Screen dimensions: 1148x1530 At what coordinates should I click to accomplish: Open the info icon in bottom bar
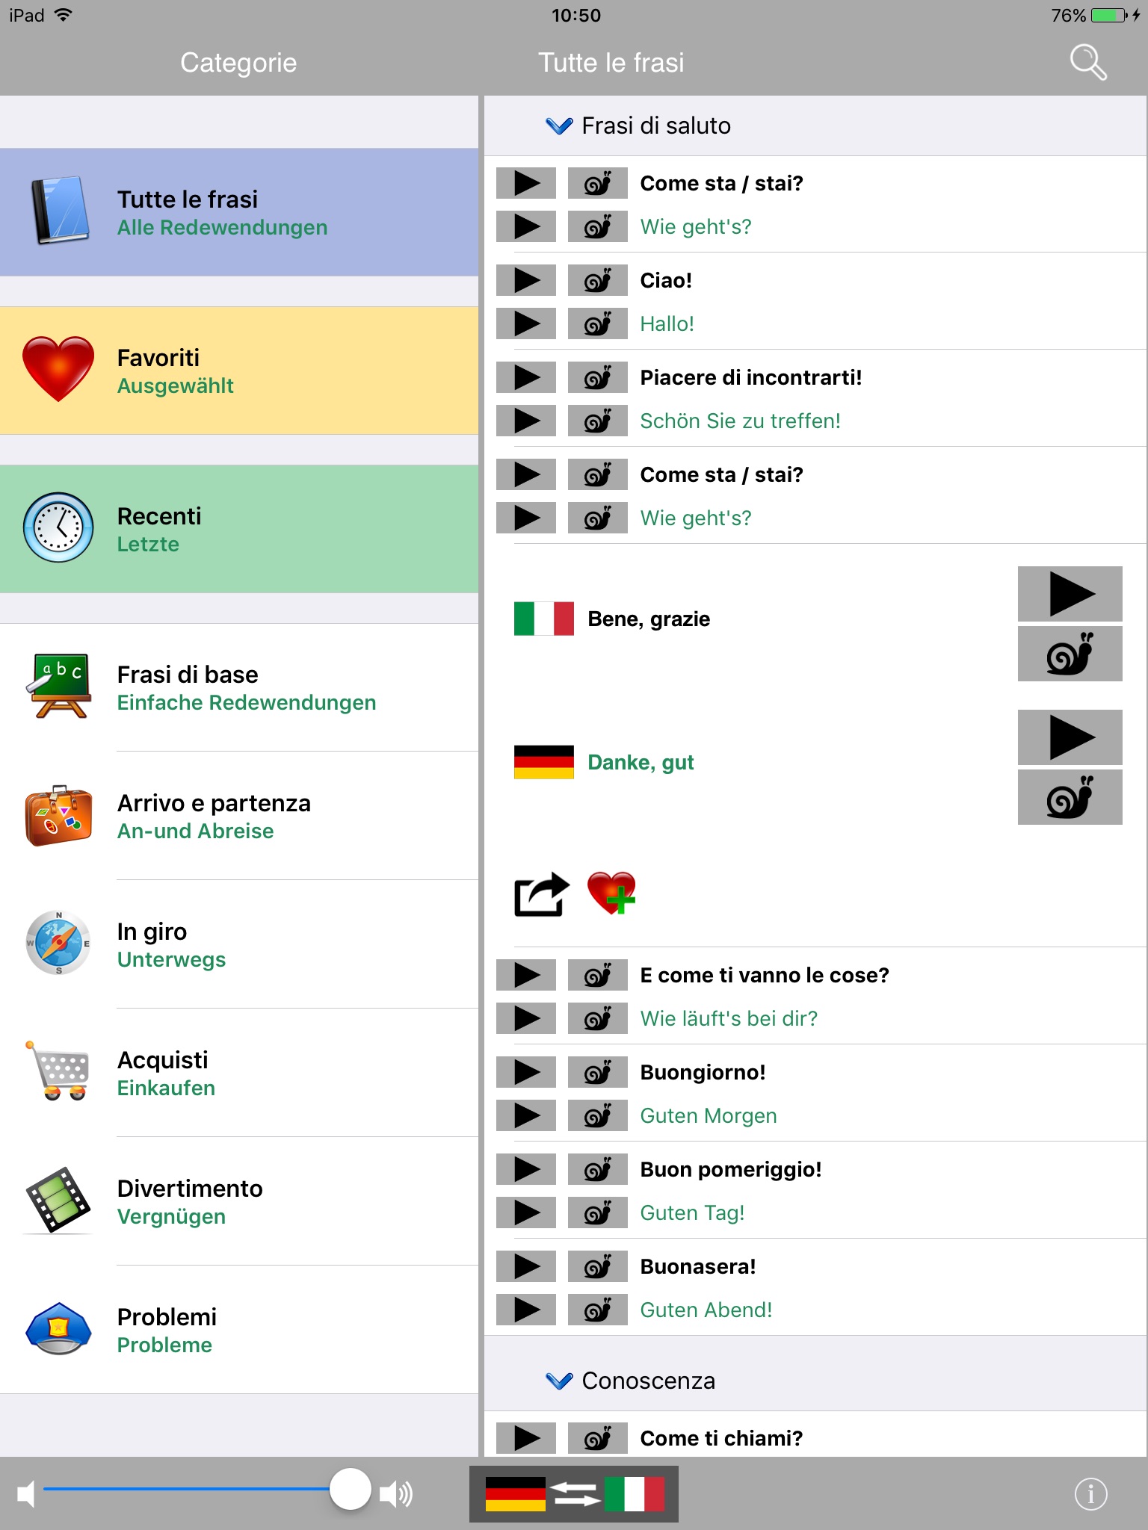pyautogui.click(x=1090, y=1494)
